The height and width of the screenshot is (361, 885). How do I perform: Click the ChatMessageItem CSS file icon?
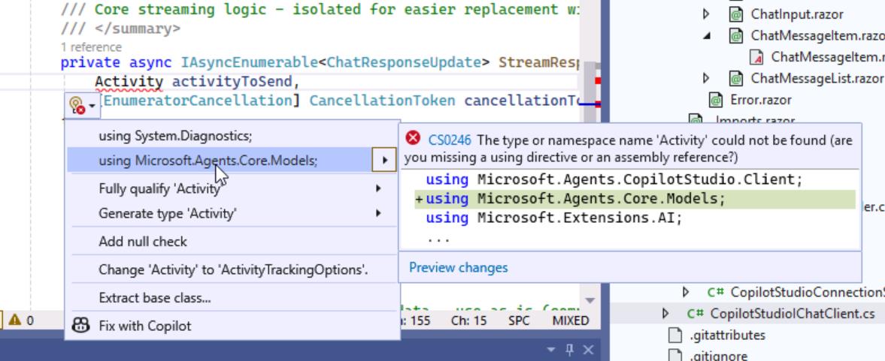point(757,57)
